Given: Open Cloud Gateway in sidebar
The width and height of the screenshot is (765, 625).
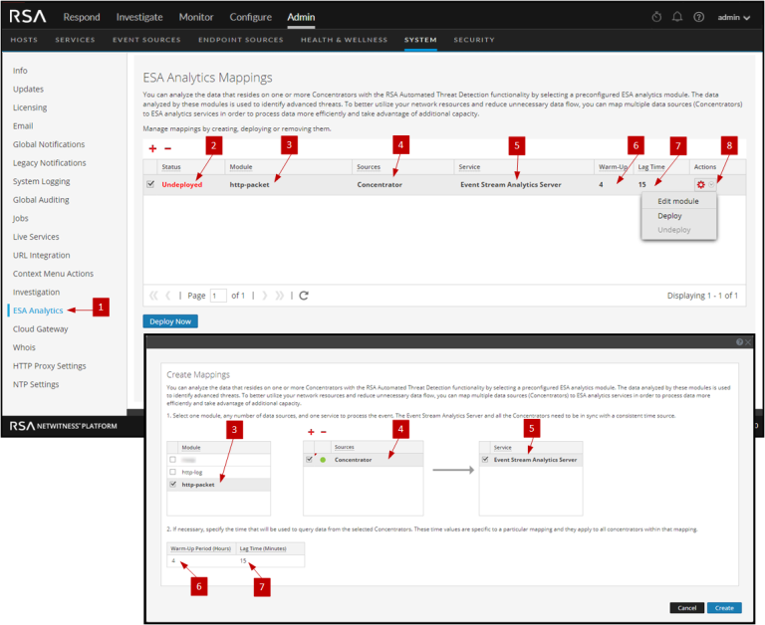Looking at the screenshot, I should [41, 329].
